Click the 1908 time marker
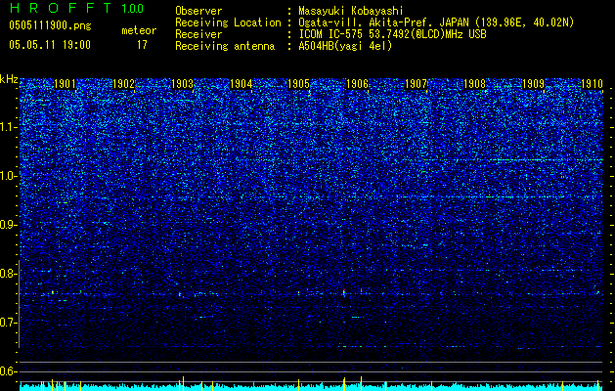The height and width of the screenshot is (391, 615). [474, 84]
